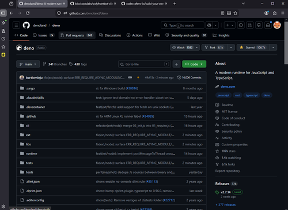Open the sidebar synced tabs icon
This screenshot has height=210, width=288.
pos(3,31)
